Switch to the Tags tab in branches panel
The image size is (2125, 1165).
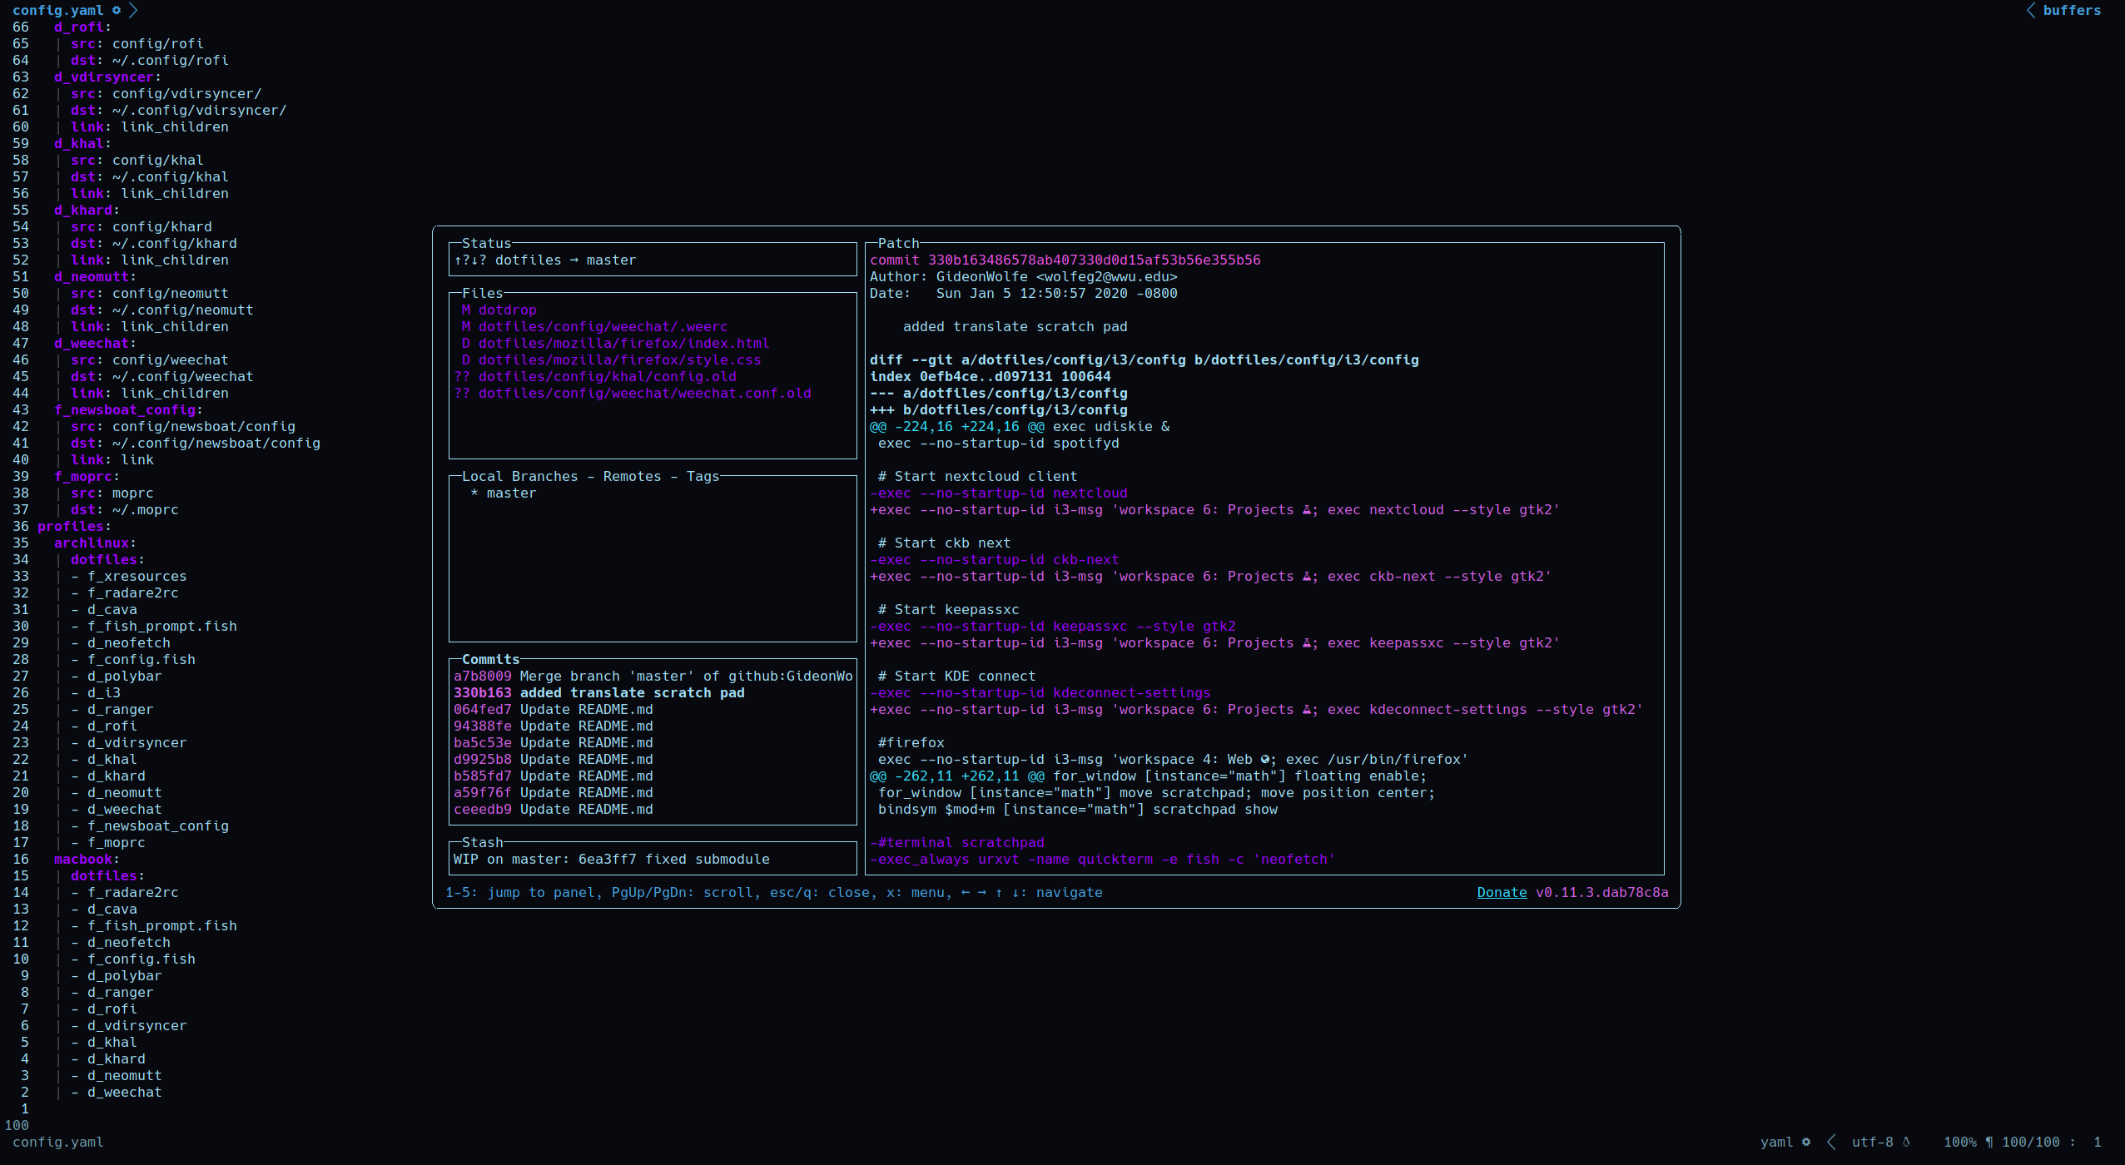703,476
